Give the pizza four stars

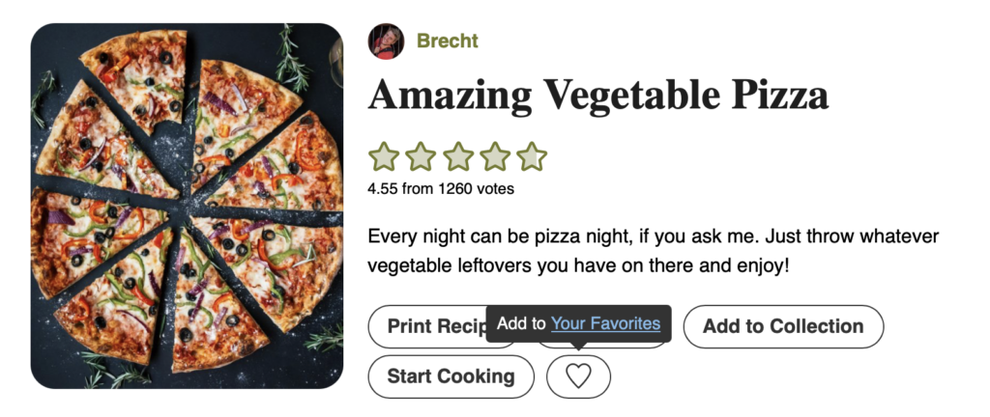(494, 156)
